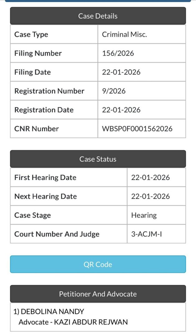Tap the Criminal Misc. case type value
Screen dimensions: 196x334
pyautogui.click(x=124, y=34)
